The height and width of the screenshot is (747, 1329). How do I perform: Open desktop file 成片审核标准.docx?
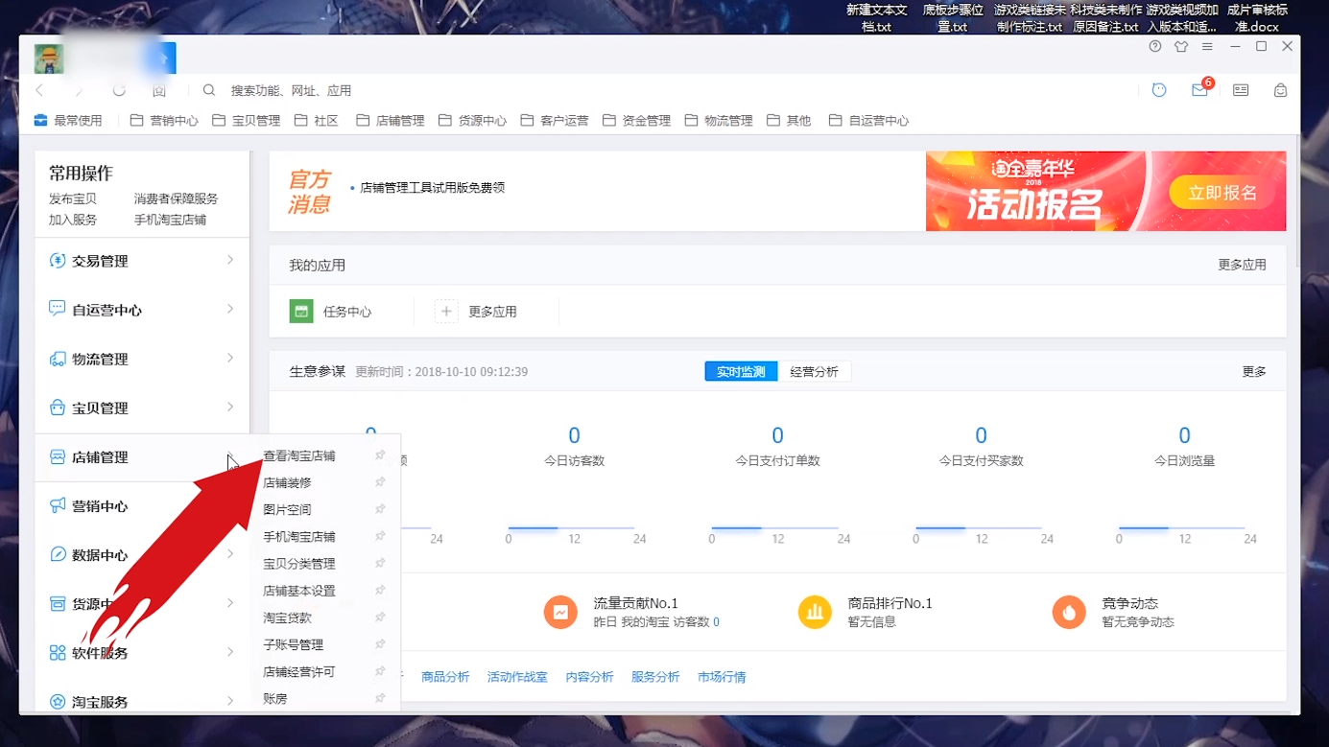[1257, 18]
